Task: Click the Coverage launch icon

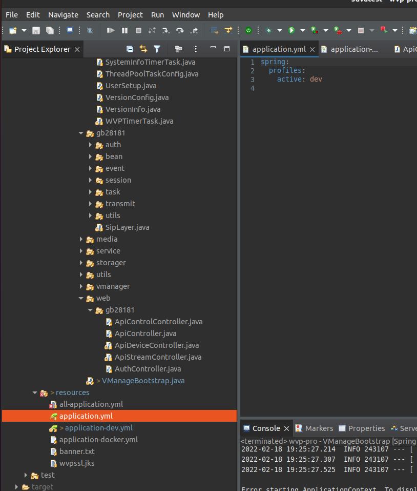Action: tap(313, 30)
